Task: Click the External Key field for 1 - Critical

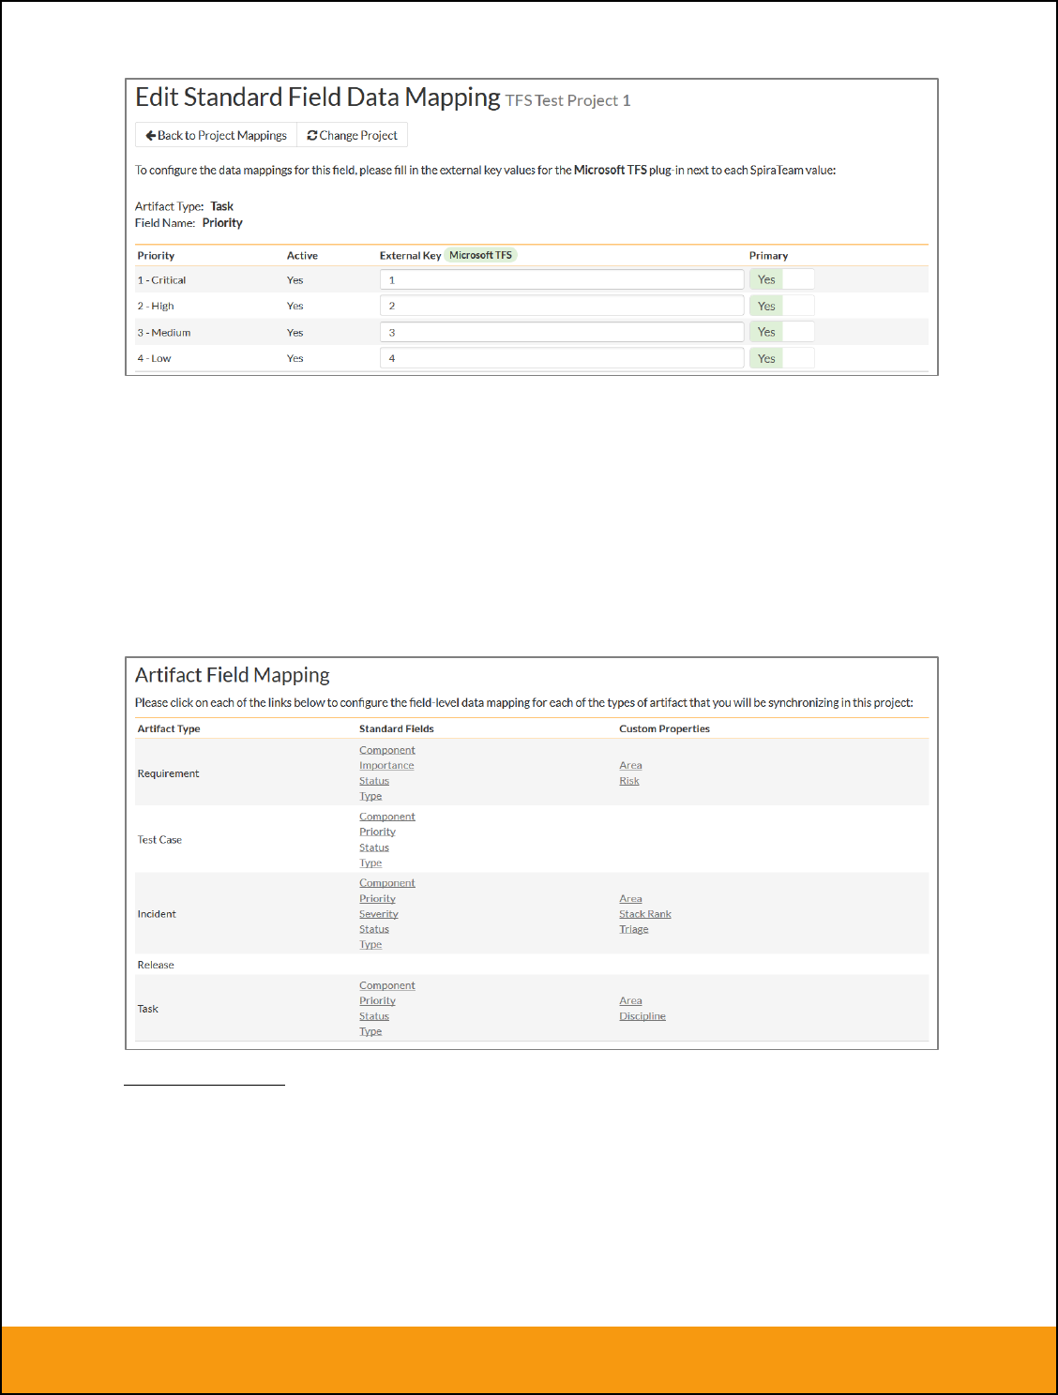Action: 562,279
